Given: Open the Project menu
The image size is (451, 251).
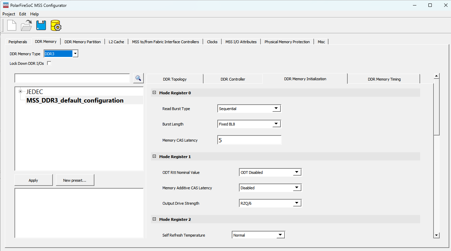Looking at the screenshot, I should [x=9, y=14].
